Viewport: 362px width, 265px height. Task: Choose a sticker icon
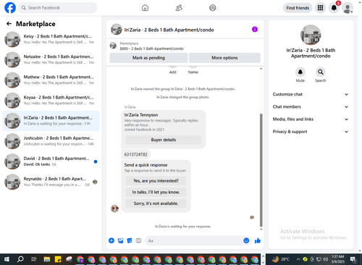pos(130,240)
